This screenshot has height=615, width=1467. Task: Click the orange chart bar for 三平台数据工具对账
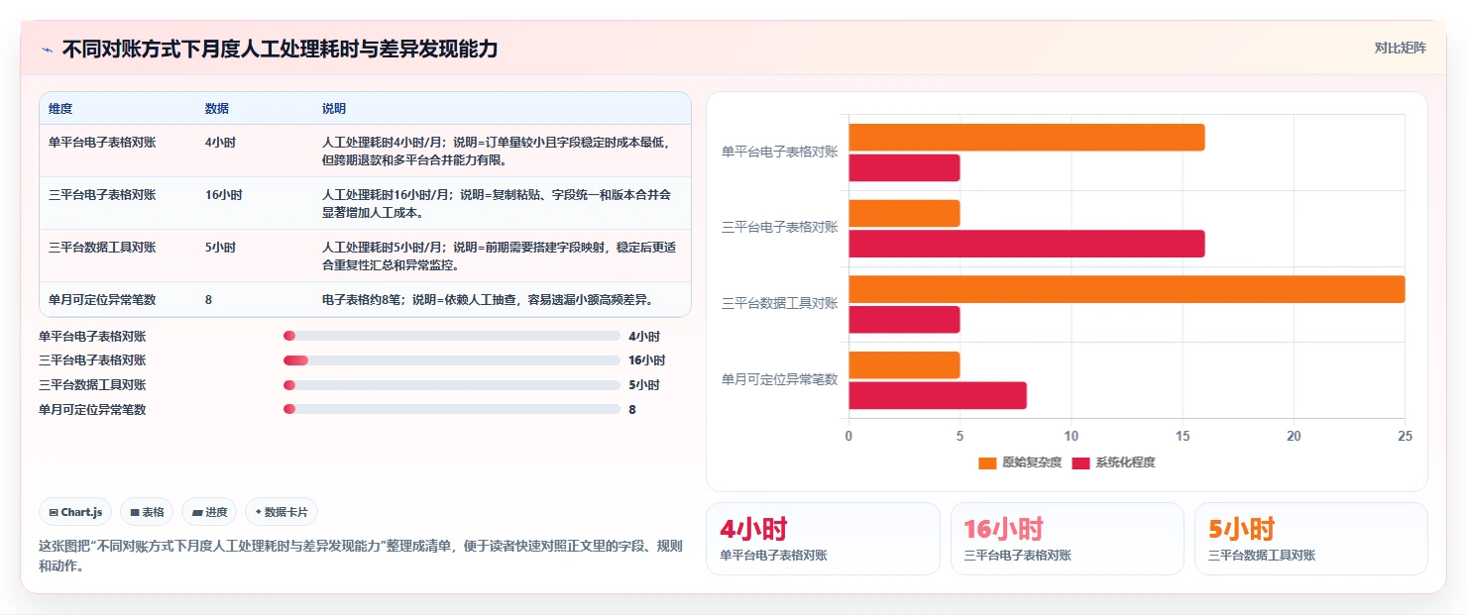1127,289
